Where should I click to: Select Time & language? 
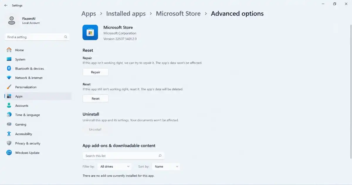point(38,115)
